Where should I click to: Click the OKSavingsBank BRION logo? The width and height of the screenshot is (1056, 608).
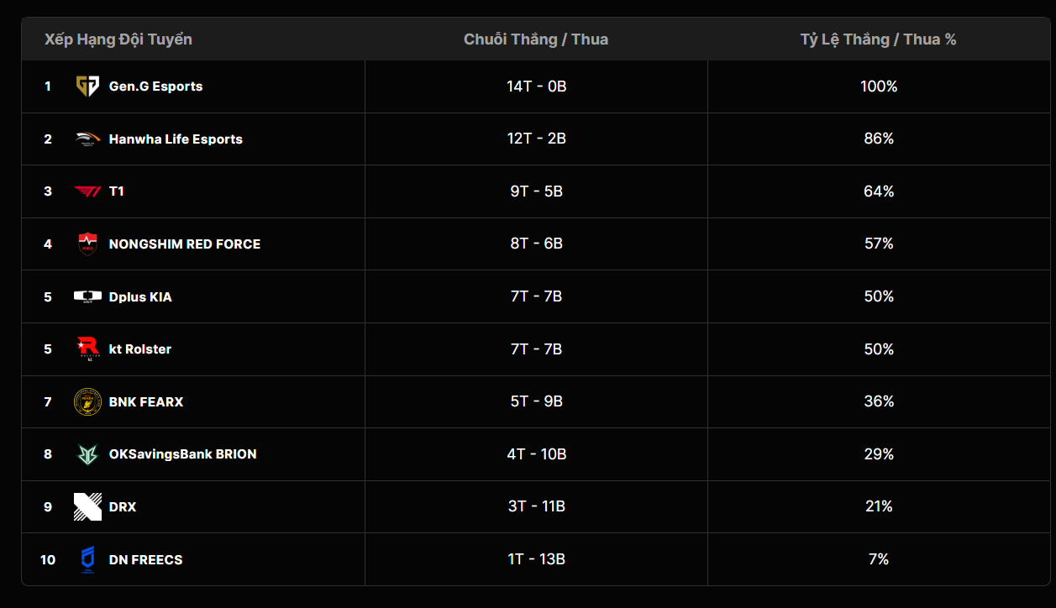point(87,454)
